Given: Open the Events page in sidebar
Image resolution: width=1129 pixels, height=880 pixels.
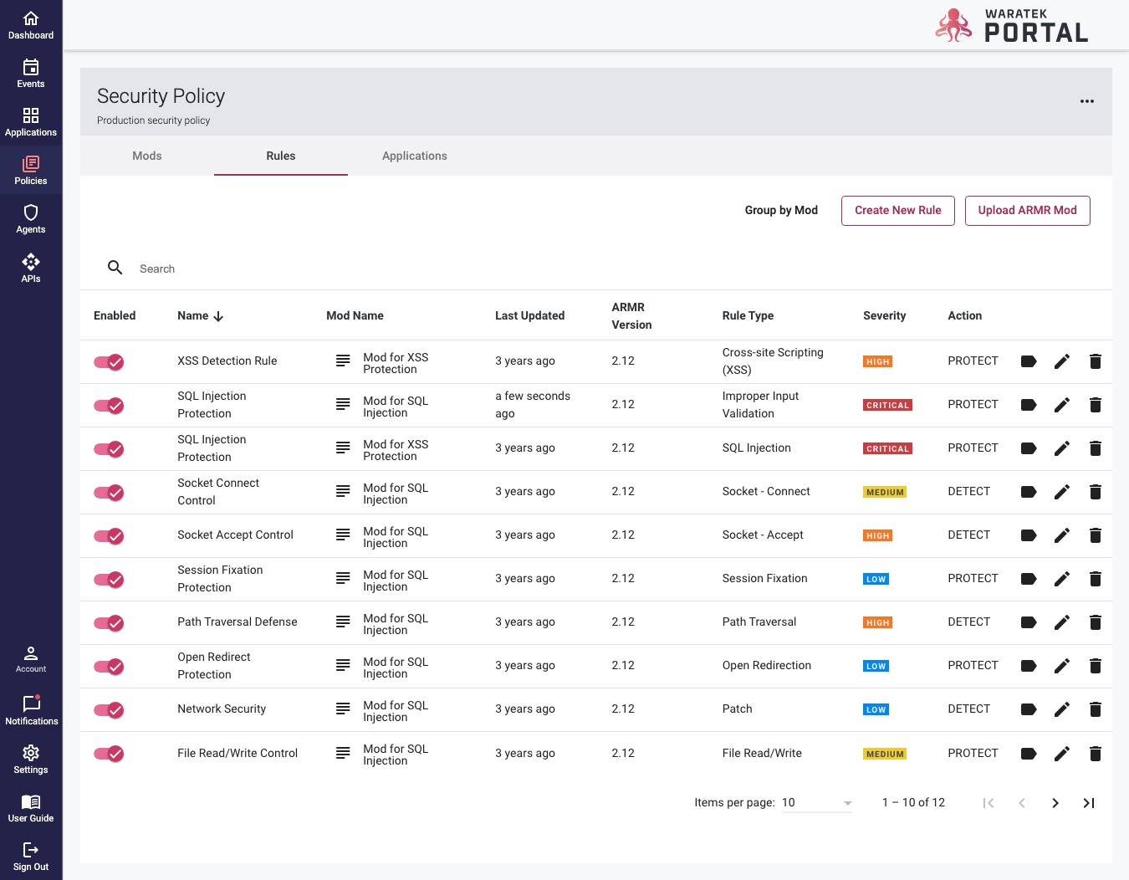Looking at the screenshot, I should (31, 74).
